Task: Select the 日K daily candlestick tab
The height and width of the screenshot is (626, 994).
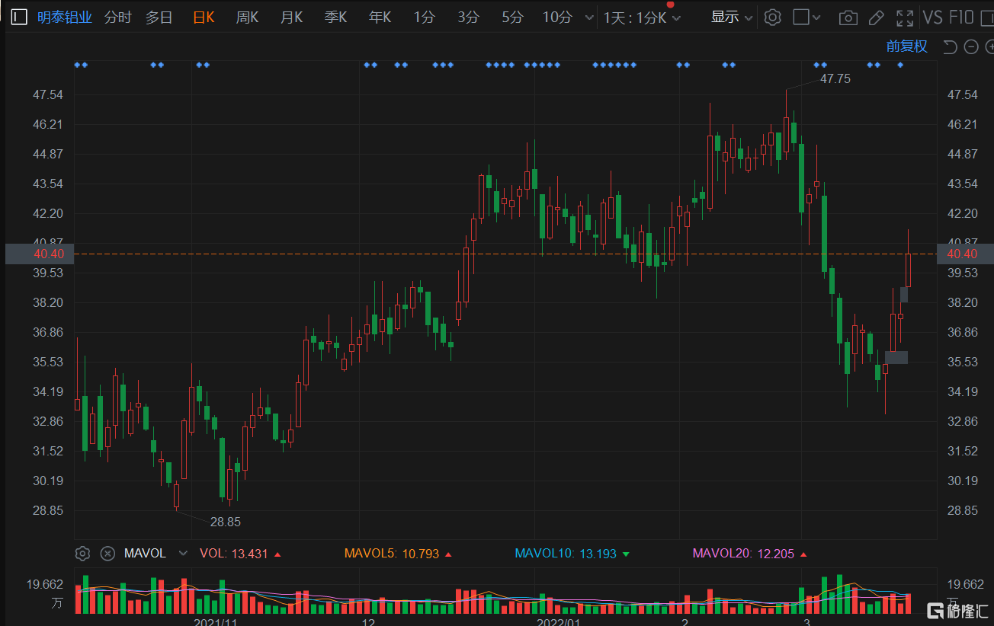Action: click(x=204, y=17)
